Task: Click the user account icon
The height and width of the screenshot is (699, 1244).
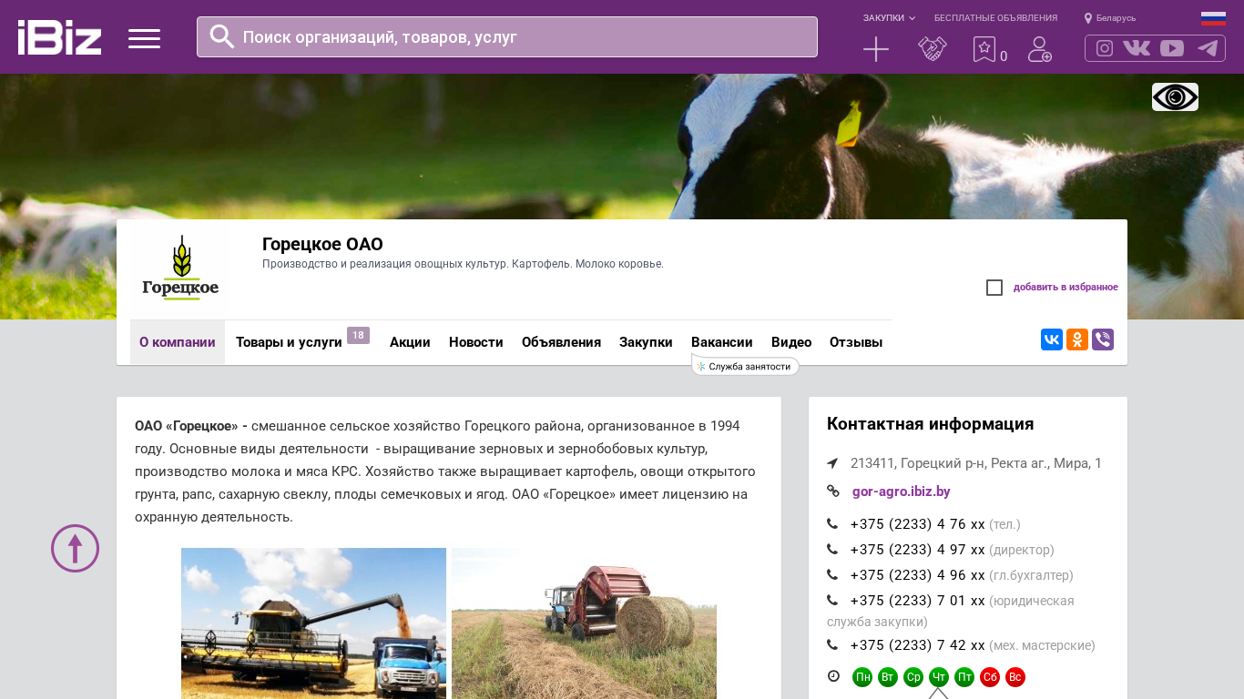Action: coord(1040,49)
